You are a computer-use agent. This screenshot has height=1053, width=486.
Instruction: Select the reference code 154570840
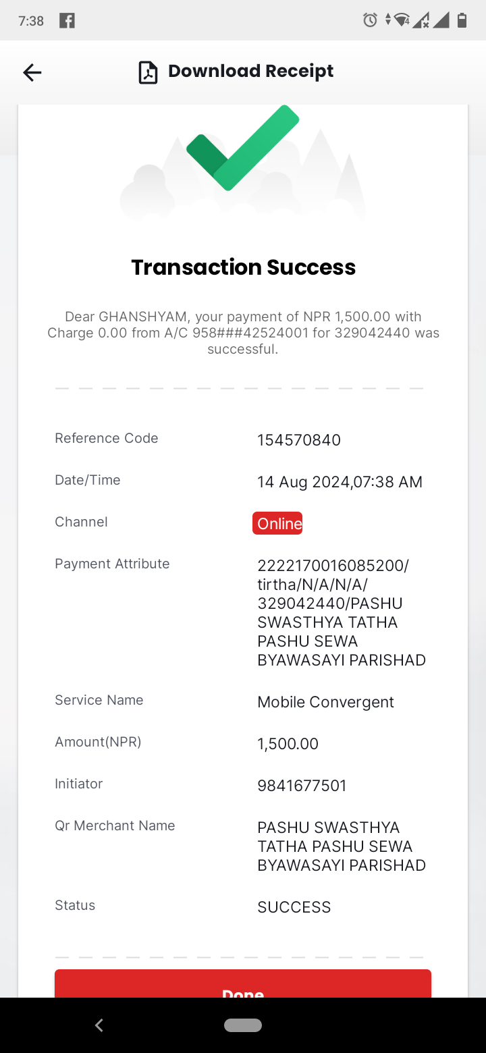tap(299, 440)
